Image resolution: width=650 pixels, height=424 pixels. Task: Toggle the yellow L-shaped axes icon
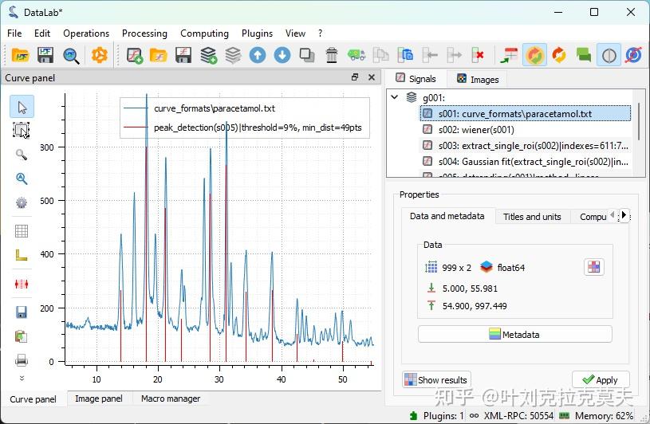[x=22, y=255]
